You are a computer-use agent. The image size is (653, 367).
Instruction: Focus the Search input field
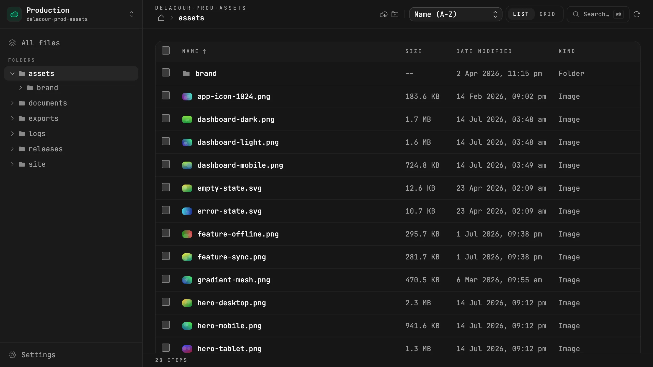(x=598, y=14)
